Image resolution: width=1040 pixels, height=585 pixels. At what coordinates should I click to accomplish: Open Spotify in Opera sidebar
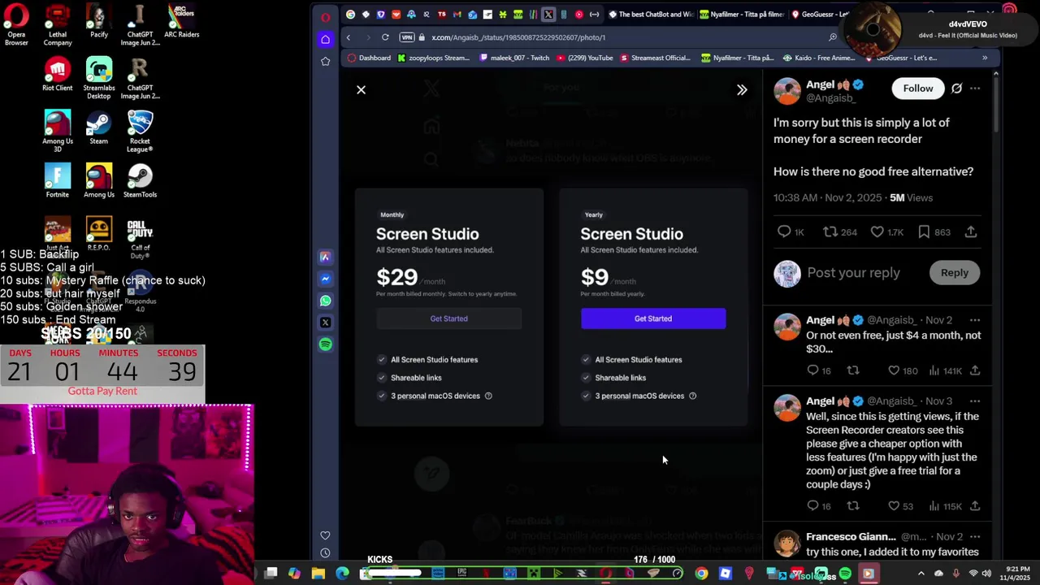click(325, 344)
